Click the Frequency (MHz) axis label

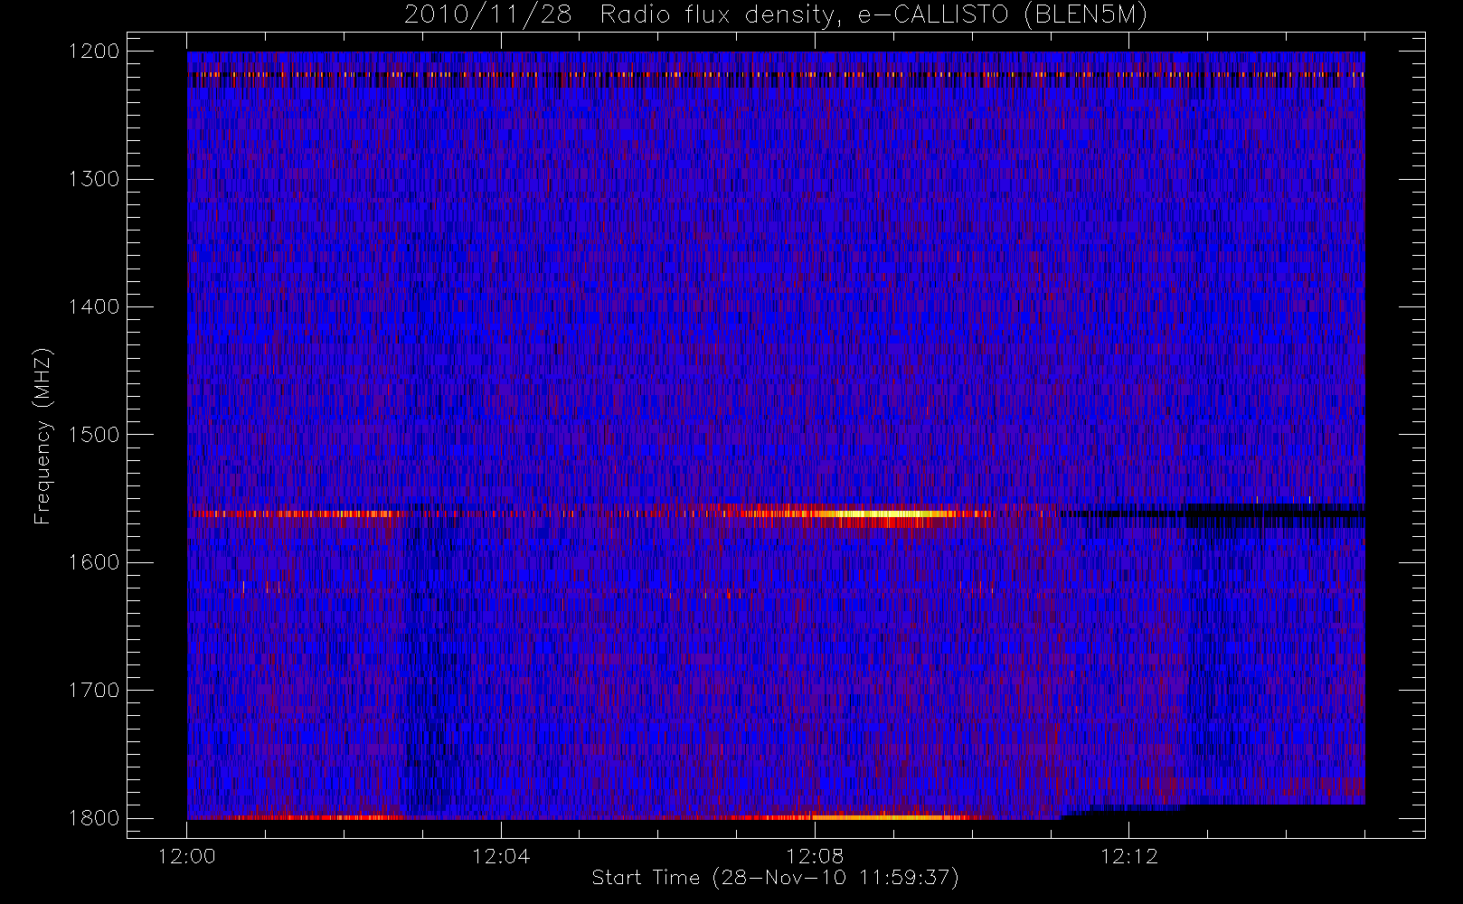(42, 436)
